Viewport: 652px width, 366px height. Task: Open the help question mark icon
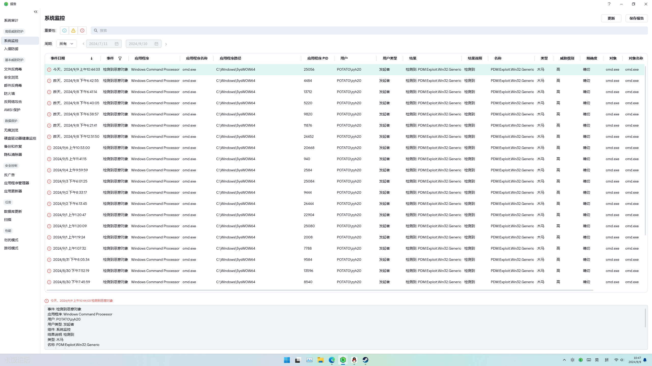point(609,4)
